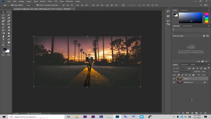Toggle lock transparent pixels in Layers

coord(179,75)
